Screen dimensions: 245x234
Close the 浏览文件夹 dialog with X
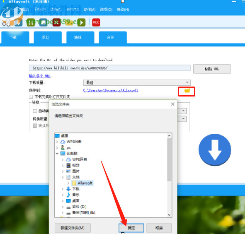pos(172,104)
